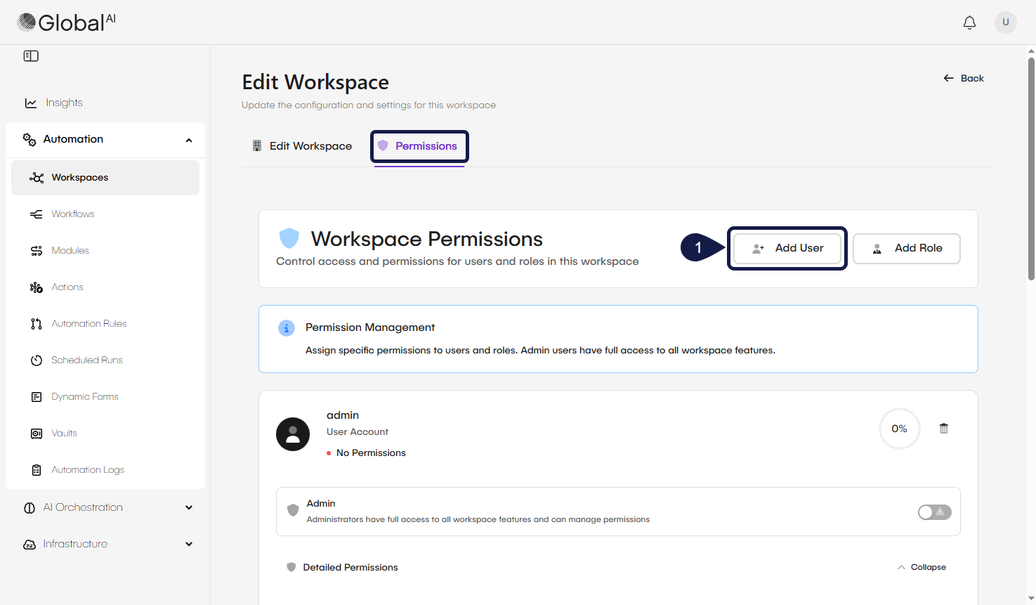Click the U user avatar
Image resolution: width=1036 pixels, height=605 pixels.
tap(1006, 22)
